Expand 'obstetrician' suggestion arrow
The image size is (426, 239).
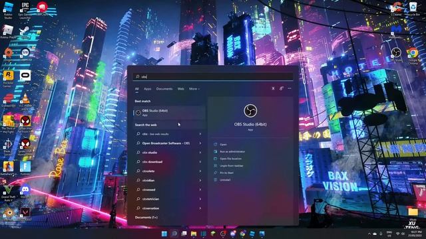200,199
